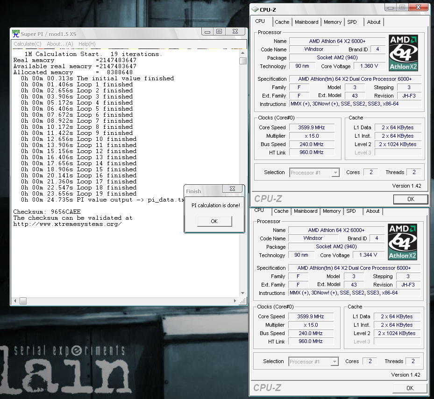Click Specification field in lower CPU-Z
Viewport: 434px width, 399px height.
point(354,268)
